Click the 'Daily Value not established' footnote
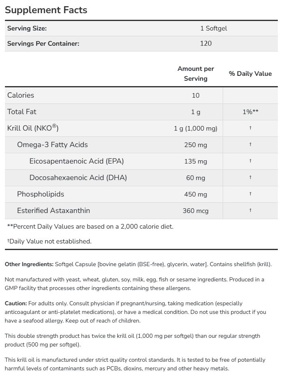This screenshot has height=372, width=284. 49,241
